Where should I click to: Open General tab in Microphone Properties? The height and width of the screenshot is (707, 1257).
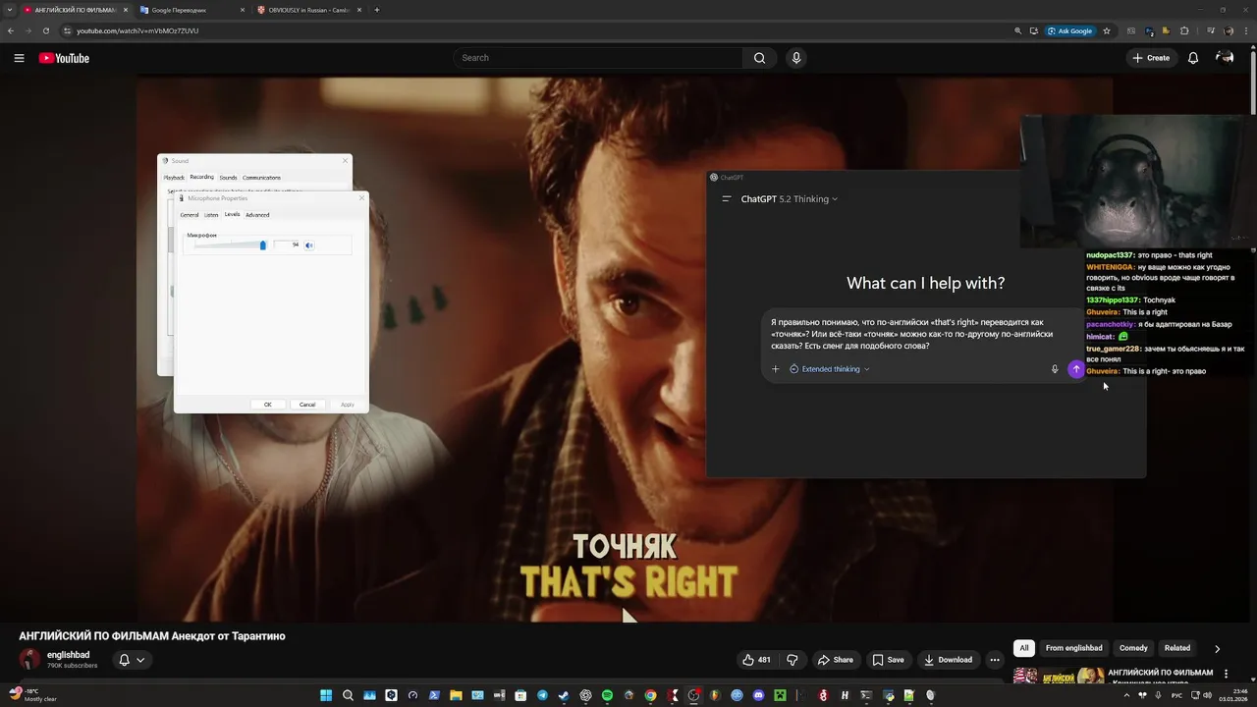point(189,215)
